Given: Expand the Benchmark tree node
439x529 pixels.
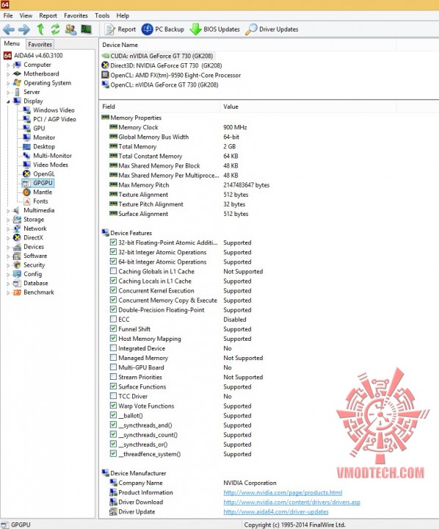Looking at the screenshot, I should point(8,293).
